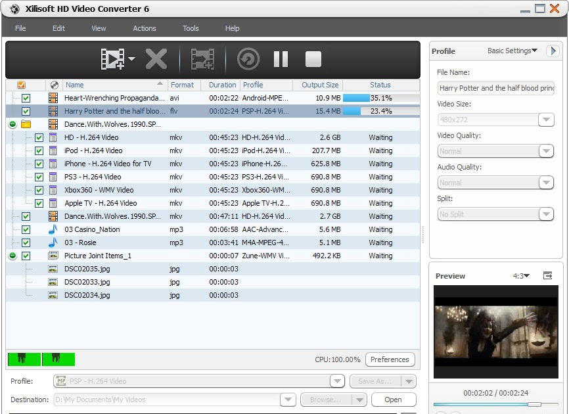
Task: Click the Delete selected files X icon
Action: pyautogui.click(x=156, y=59)
